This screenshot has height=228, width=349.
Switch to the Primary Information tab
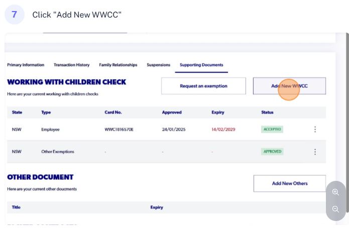point(26,65)
